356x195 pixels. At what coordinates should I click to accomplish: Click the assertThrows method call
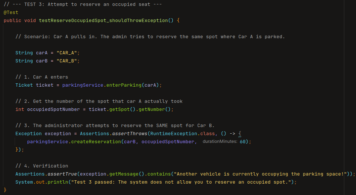tap(130, 134)
